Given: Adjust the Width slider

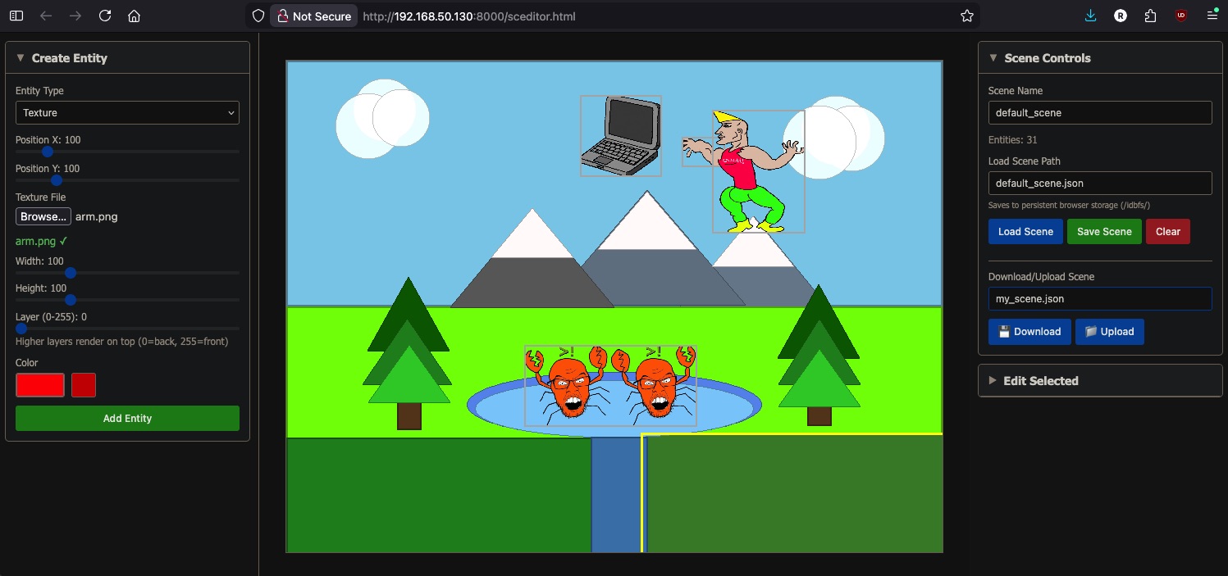Looking at the screenshot, I should 127,273.
